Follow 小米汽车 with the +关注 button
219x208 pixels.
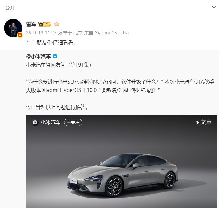[x=73, y=122]
